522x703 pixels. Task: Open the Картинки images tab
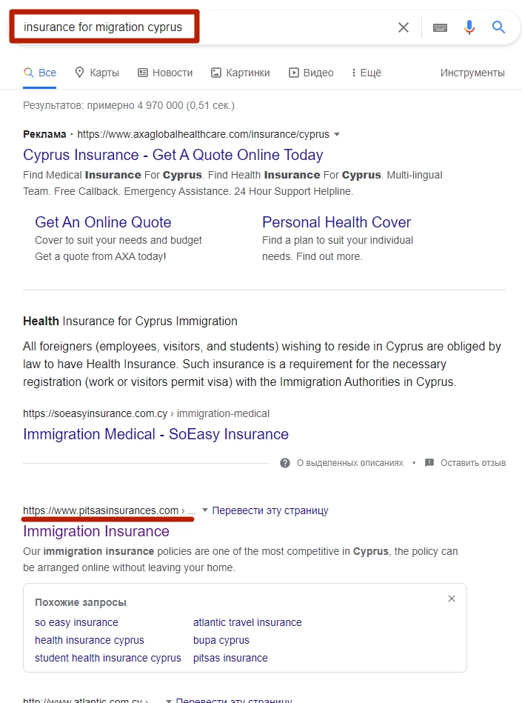pyautogui.click(x=241, y=73)
